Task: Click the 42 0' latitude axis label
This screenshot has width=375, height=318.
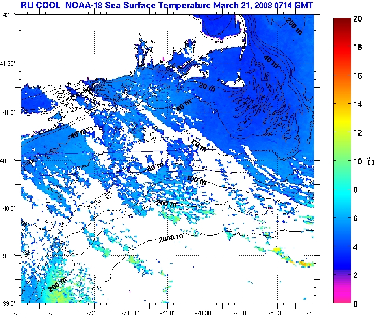Action: coord(10,15)
